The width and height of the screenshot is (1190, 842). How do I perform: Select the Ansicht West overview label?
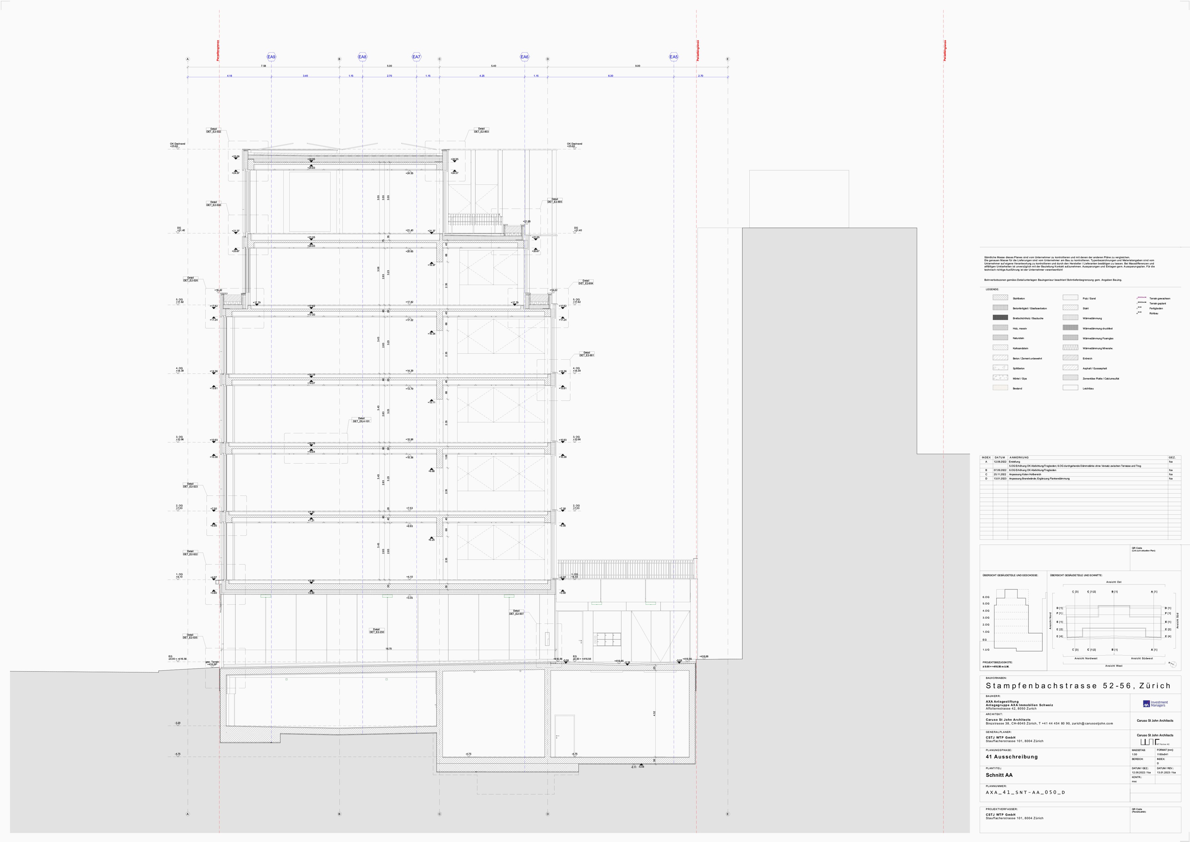point(1114,666)
